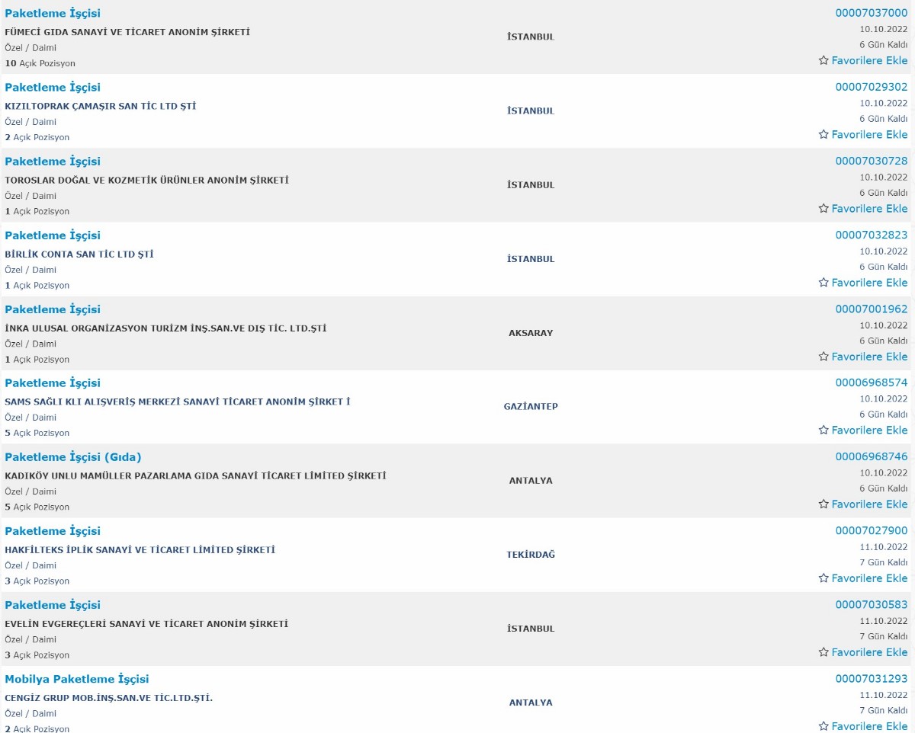Star the KIZILTOPRAK ÇAMAŞIR job listing
Image resolution: width=915 pixels, height=733 pixels.
click(823, 134)
